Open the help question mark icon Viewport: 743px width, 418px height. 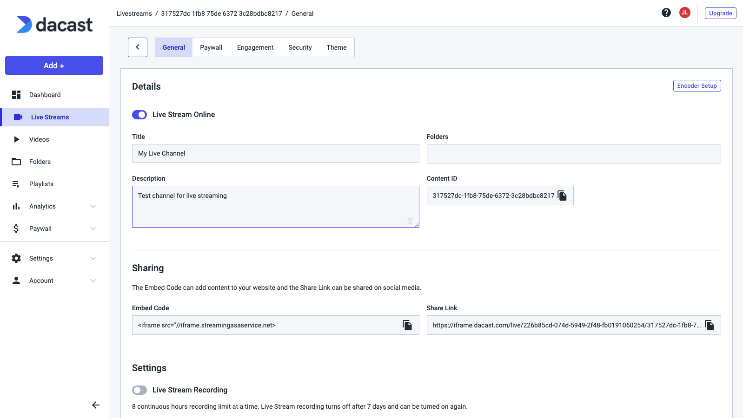coord(666,13)
